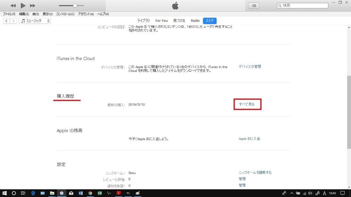
Task: Go back with the left arrow button
Action: (6, 21)
